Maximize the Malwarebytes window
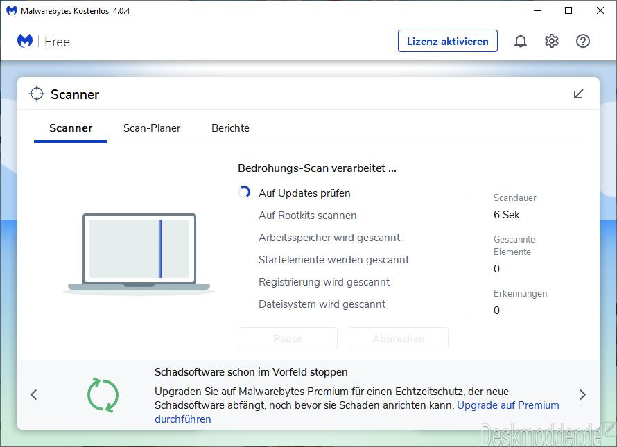 (568, 10)
